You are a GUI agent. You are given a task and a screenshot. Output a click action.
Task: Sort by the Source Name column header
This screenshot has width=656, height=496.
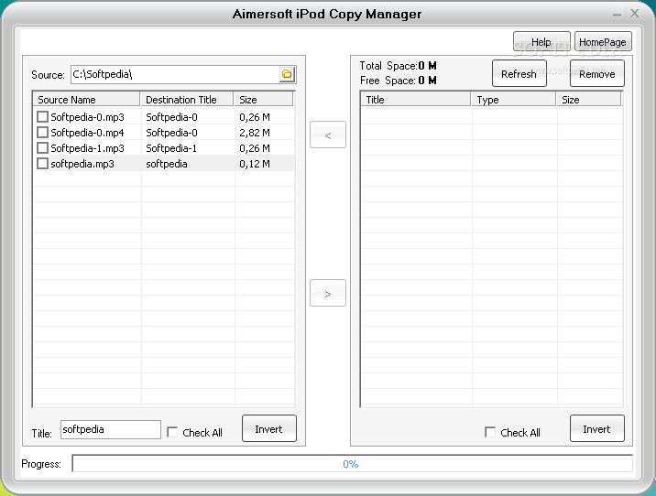[86, 100]
